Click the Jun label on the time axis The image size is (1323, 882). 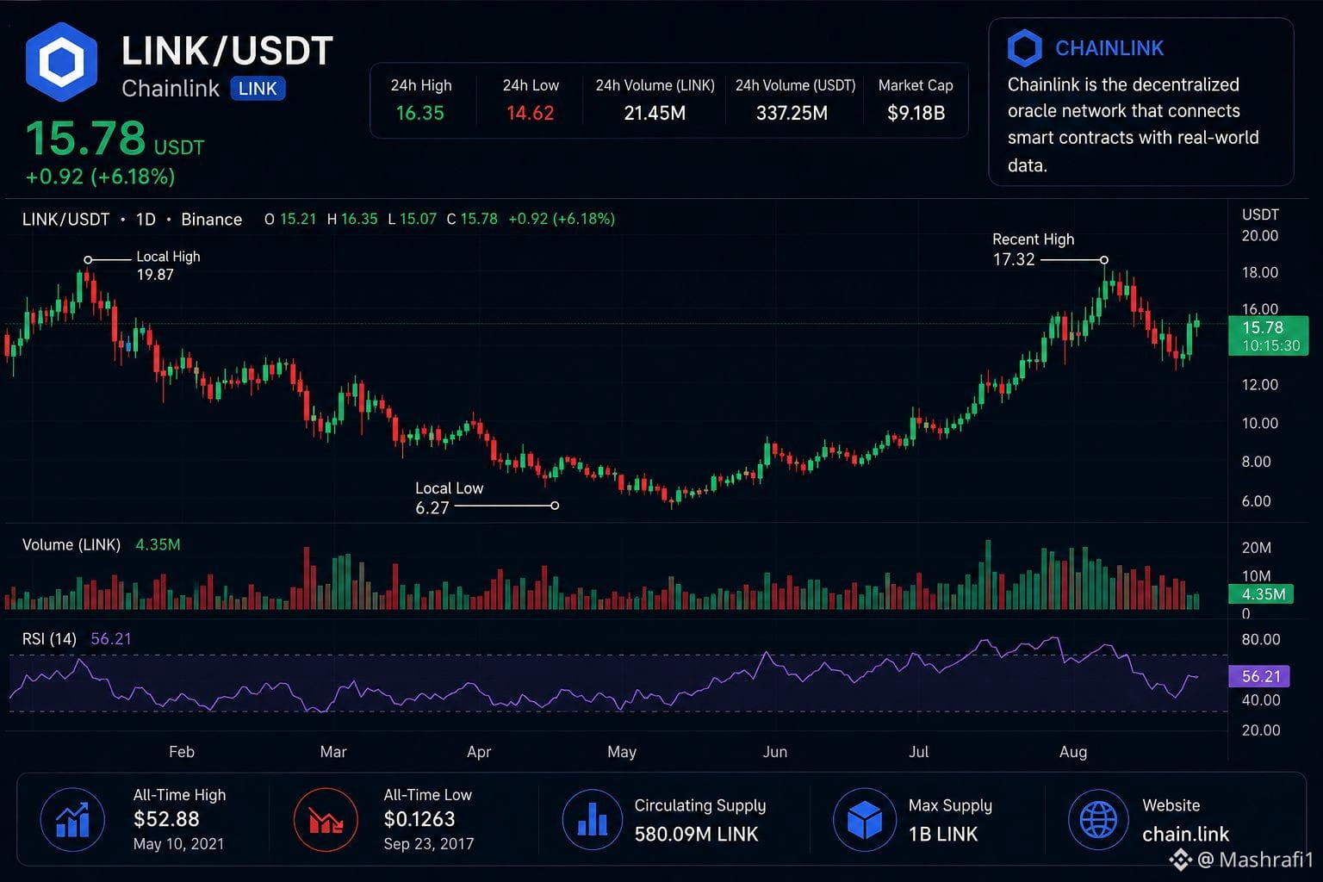point(775,752)
